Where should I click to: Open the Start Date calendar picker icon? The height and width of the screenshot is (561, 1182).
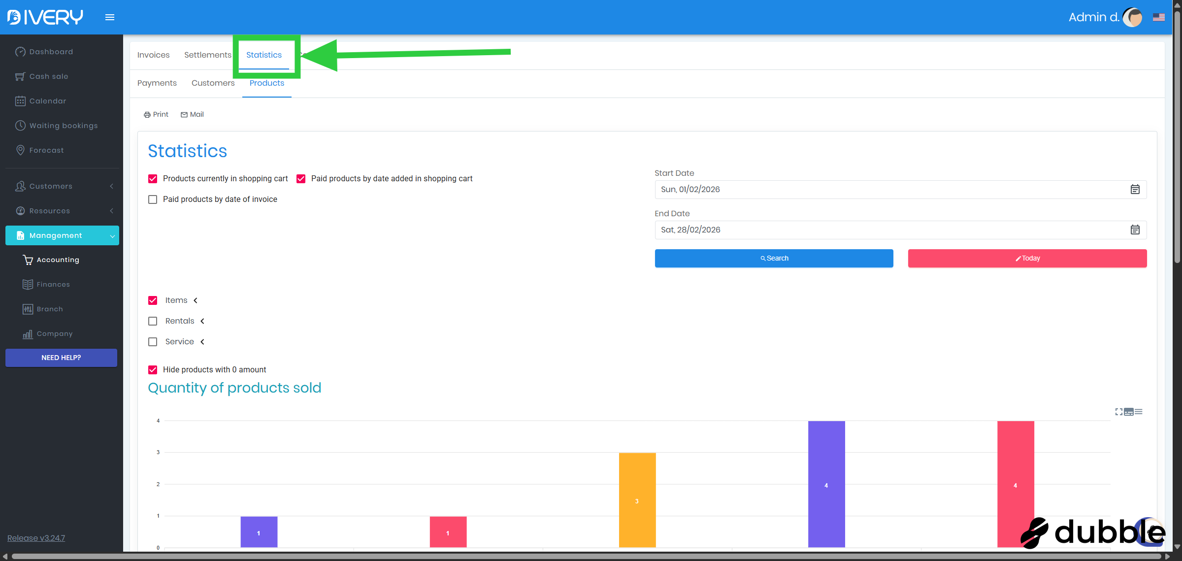tap(1135, 190)
